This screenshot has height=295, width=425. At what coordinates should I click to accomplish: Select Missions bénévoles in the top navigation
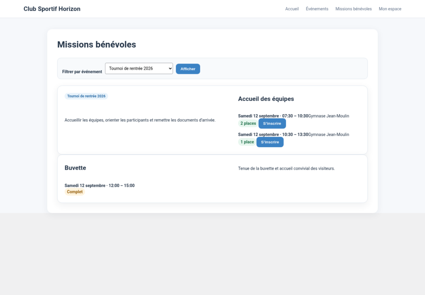click(x=354, y=9)
